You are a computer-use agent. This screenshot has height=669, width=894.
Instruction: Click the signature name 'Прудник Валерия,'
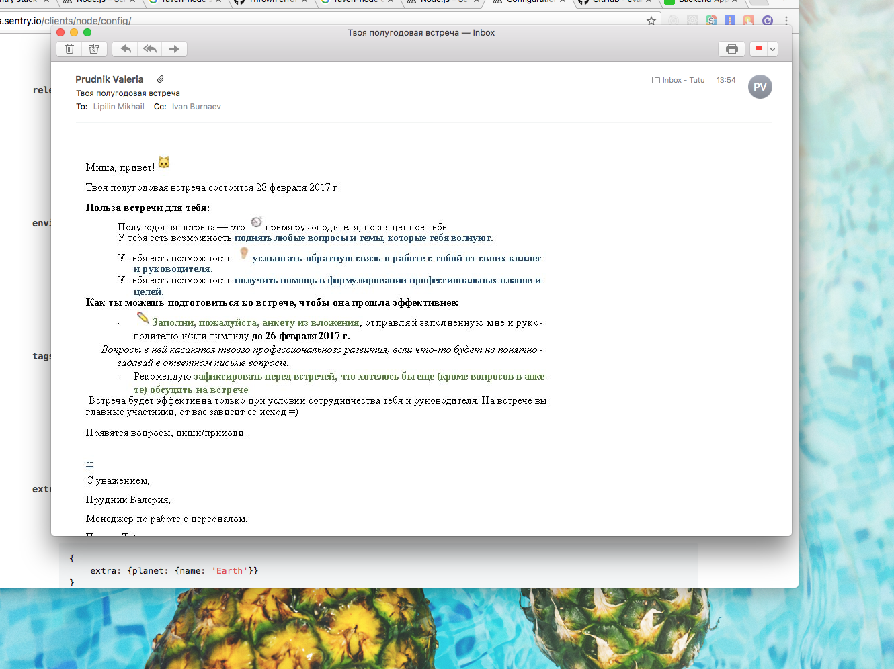click(128, 500)
